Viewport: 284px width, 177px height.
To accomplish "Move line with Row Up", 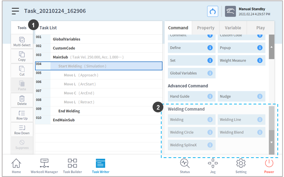I will tap(22, 115).
